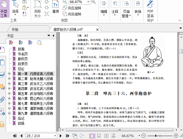
Task: Open the 书名页 bookmark
Action: pos(23,54)
